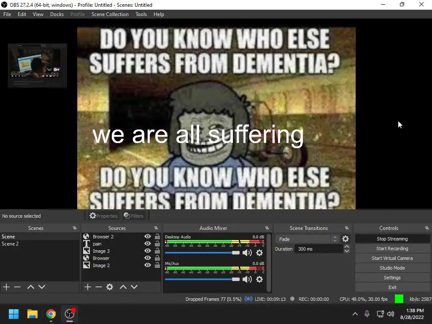The image size is (432, 324).
Task: Unlock the Browser 2 source
Action: point(157,236)
